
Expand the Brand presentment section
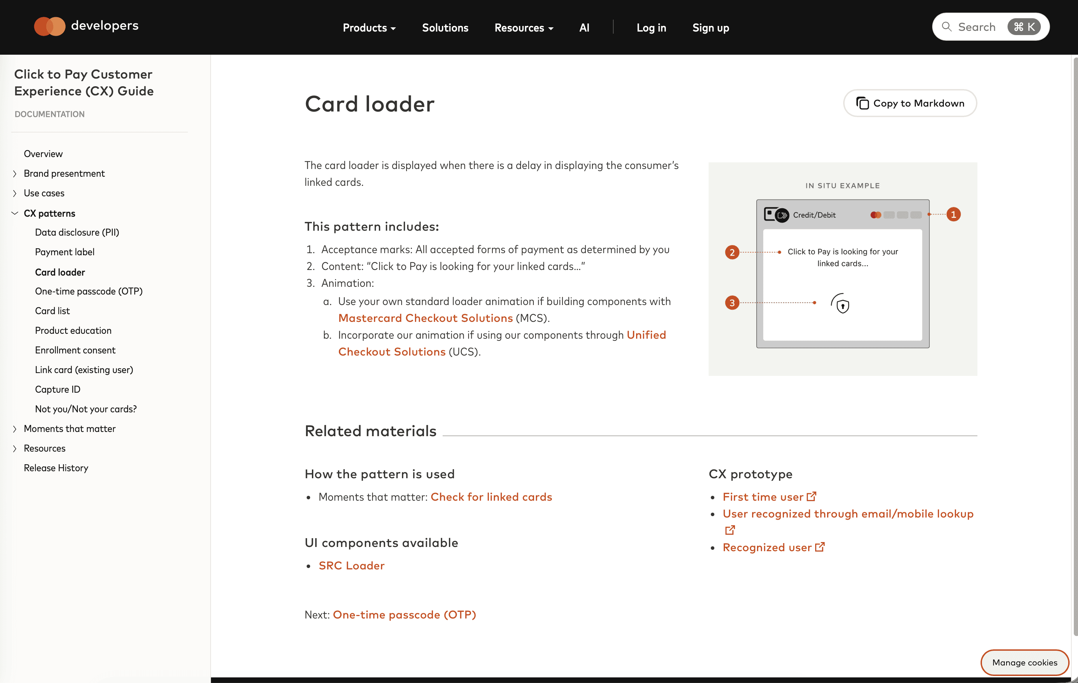[15, 174]
